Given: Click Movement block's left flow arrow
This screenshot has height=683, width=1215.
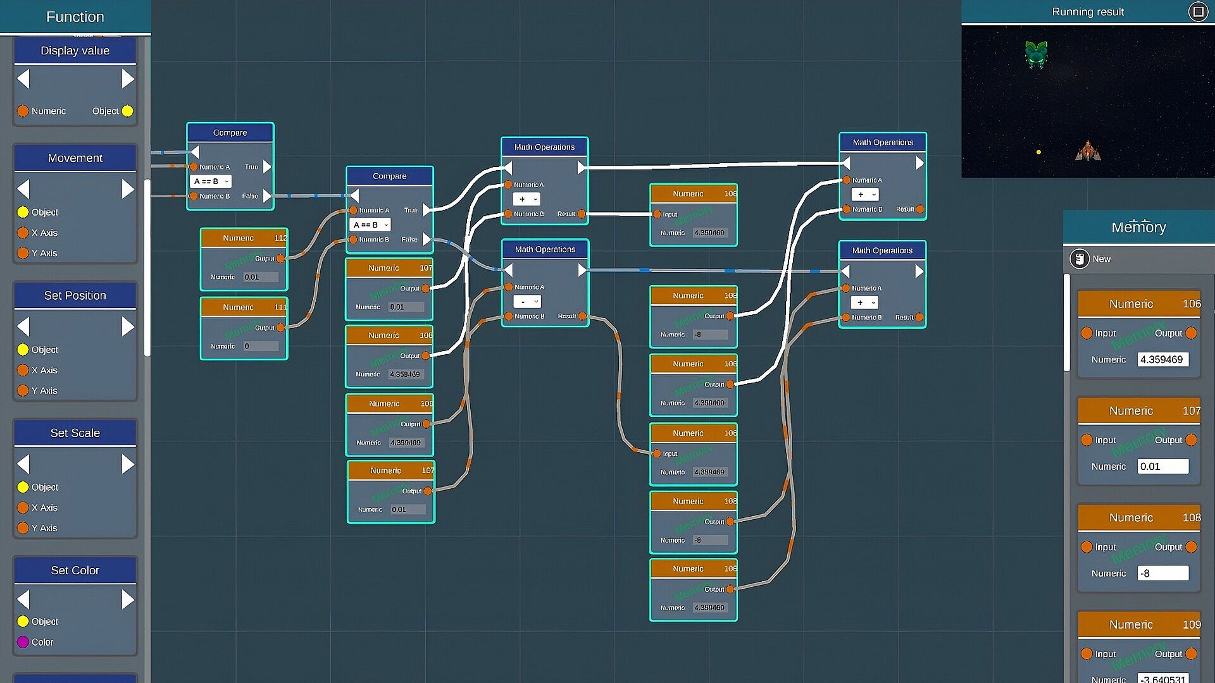Looking at the screenshot, I should click(x=23, y=189).
